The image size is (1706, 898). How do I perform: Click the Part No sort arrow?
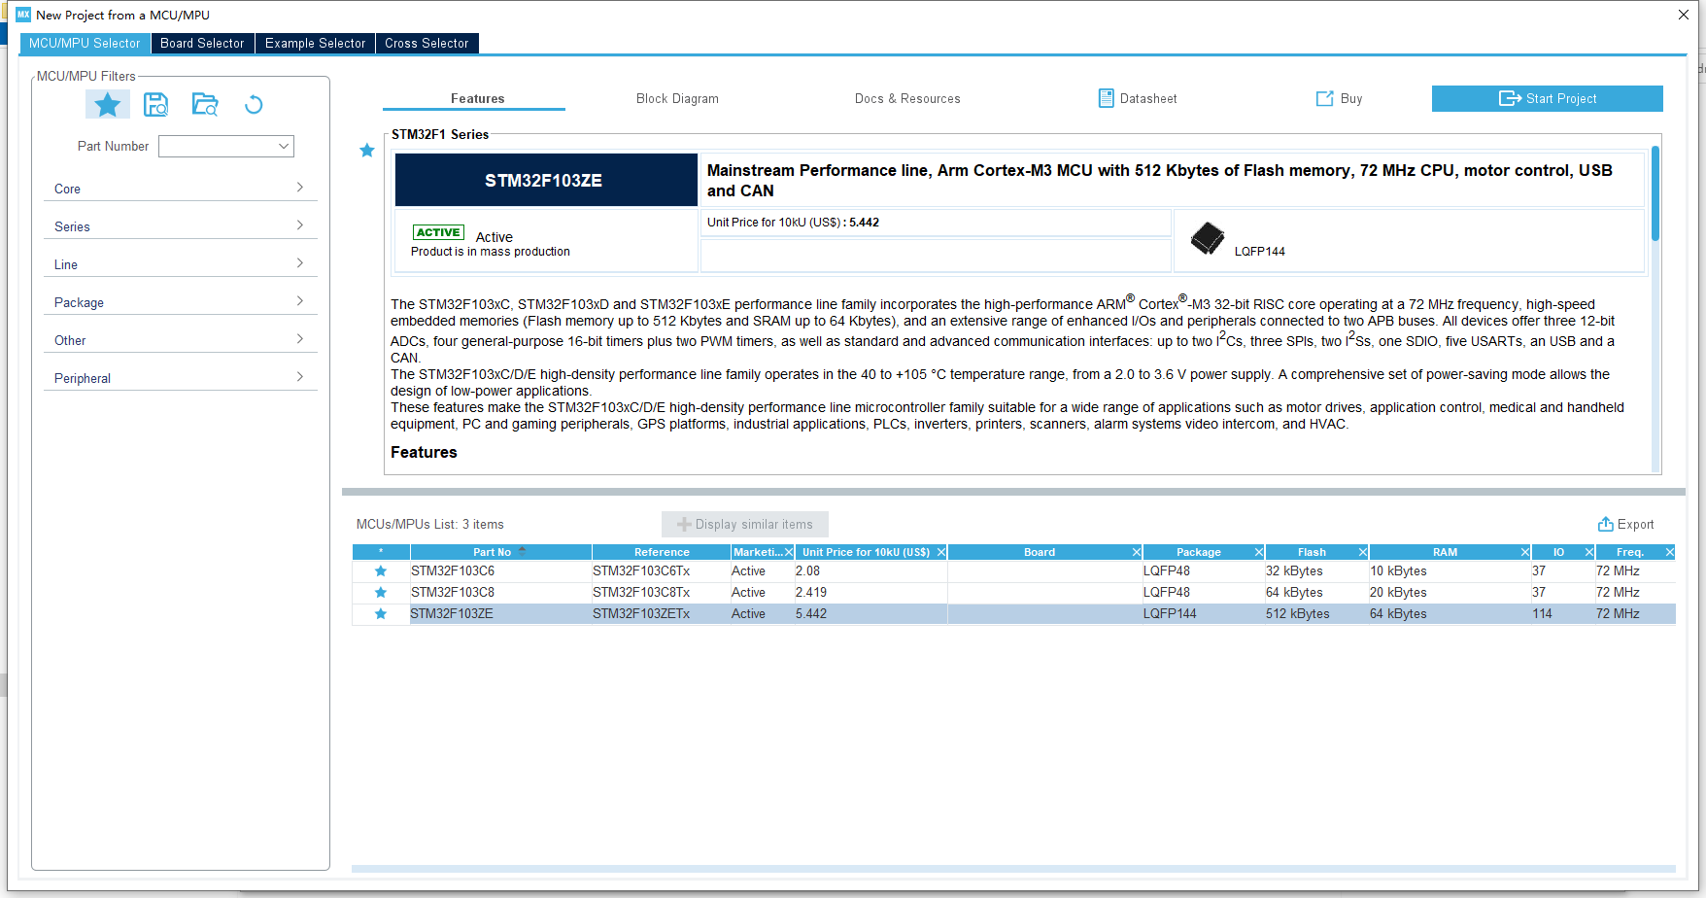click(x=522, y=551)
